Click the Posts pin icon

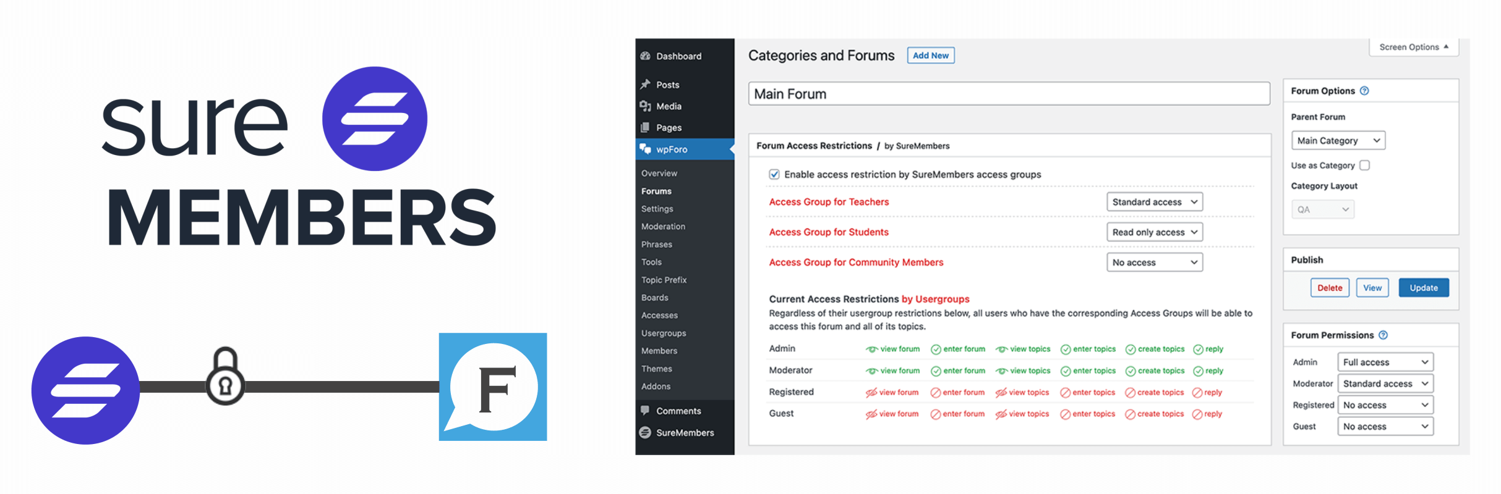(646, 85)
